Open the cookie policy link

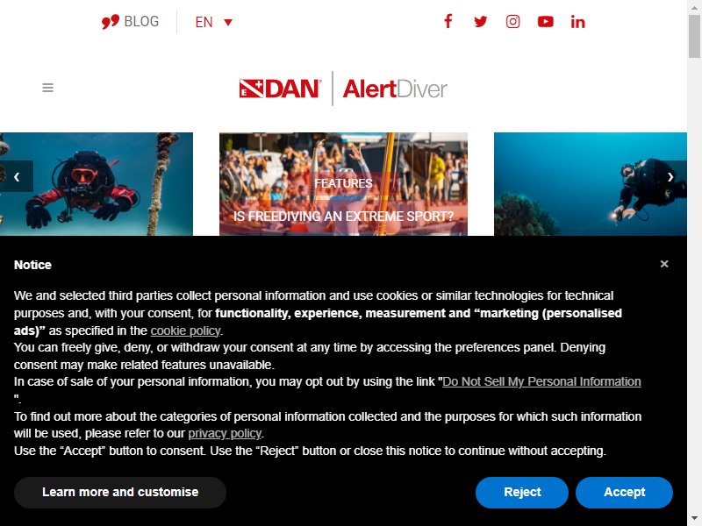[x=185, y=331]
